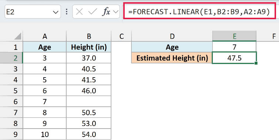Select row 8 header

[11, 123]
